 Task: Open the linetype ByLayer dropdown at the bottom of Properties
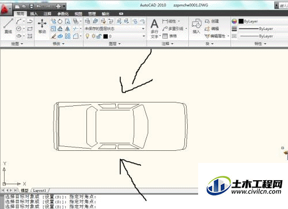point(263,36)
